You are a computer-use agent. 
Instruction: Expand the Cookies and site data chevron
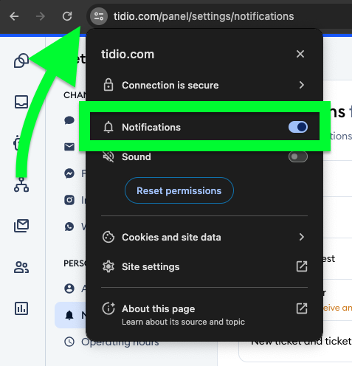(x=302, y=237)
